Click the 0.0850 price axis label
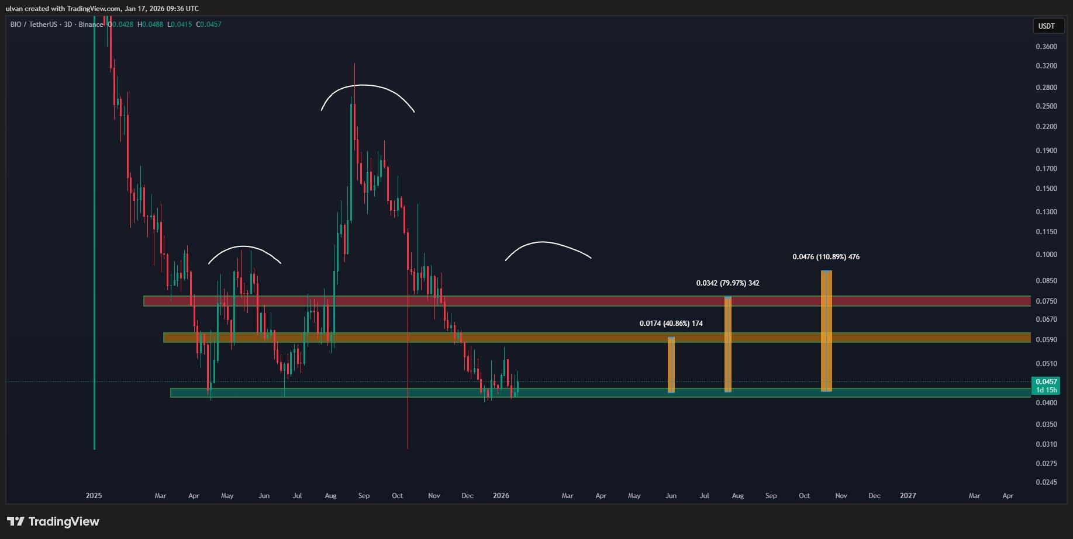This screenshot has width=1073, height=539. (1046, 281)
